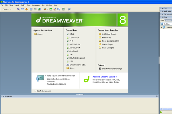Switch to the Assets tab
172x114 pixels.
(x=169, y=20)
